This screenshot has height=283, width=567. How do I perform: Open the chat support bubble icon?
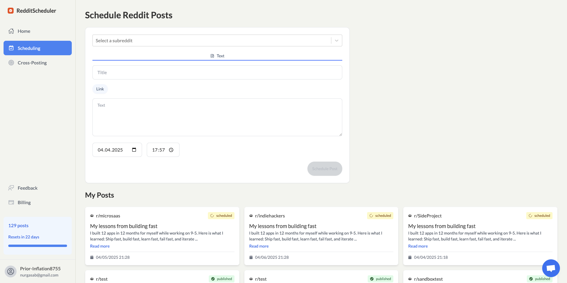[551, 268]
